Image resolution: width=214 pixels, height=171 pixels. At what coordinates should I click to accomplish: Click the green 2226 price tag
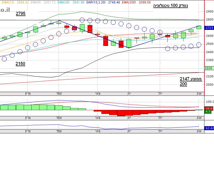click(208, 68)
